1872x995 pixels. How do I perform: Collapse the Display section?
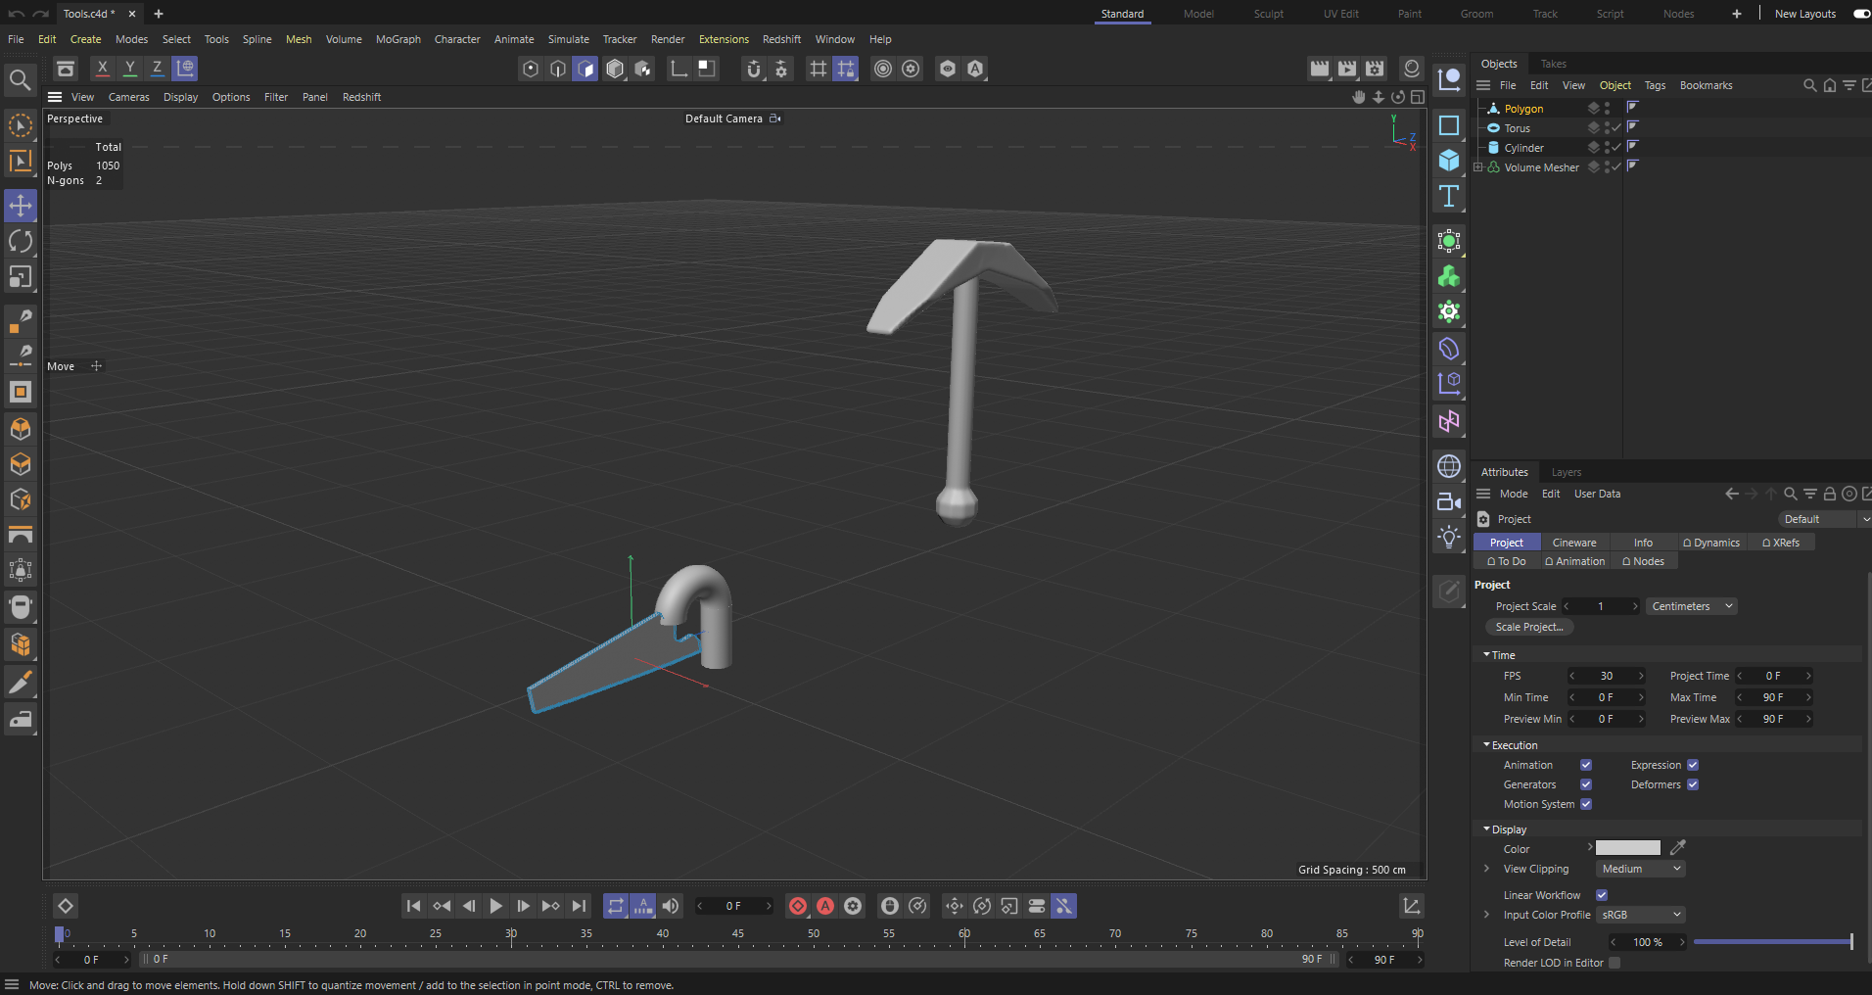(x=1486, y=829)
